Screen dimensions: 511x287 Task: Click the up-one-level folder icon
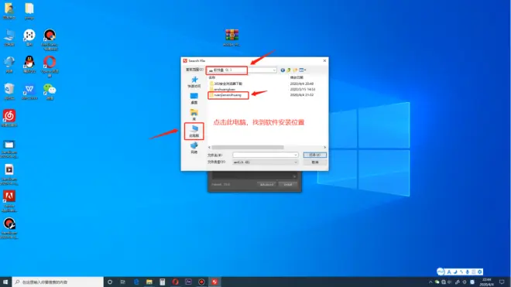pos(289,70)
